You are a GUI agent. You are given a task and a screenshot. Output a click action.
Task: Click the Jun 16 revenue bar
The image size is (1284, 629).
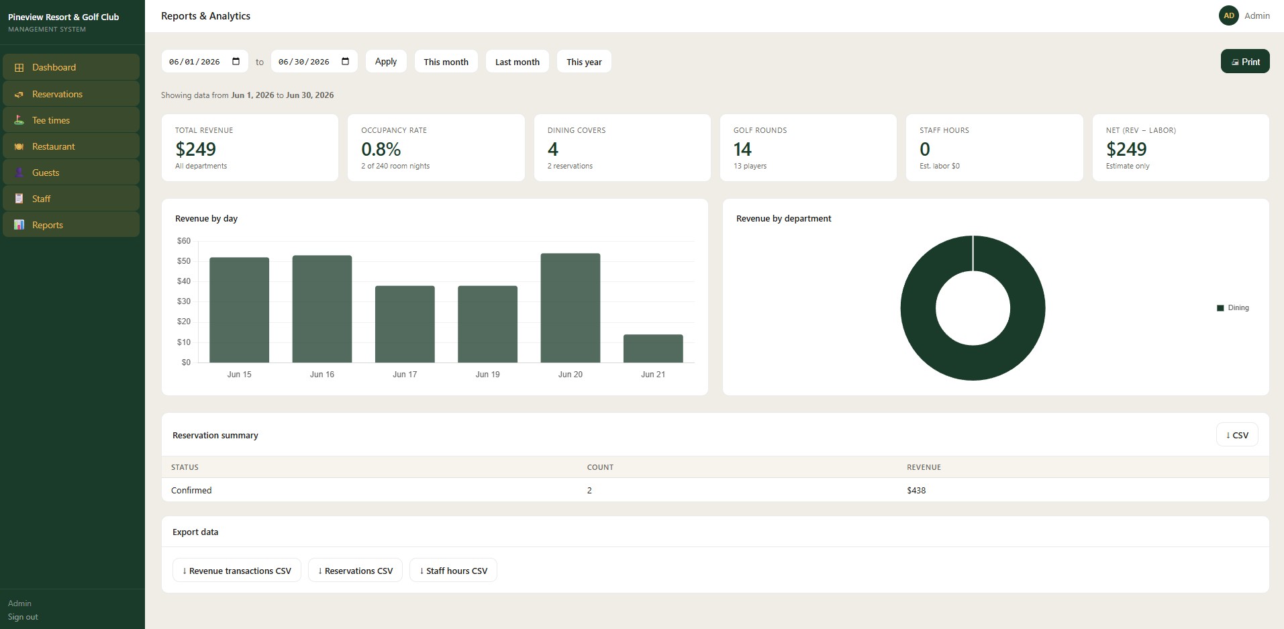point(322,309)
